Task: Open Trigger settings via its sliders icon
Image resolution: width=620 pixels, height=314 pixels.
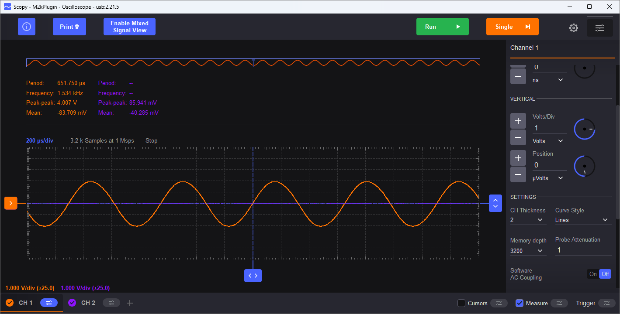Action: tap(607, 303)
